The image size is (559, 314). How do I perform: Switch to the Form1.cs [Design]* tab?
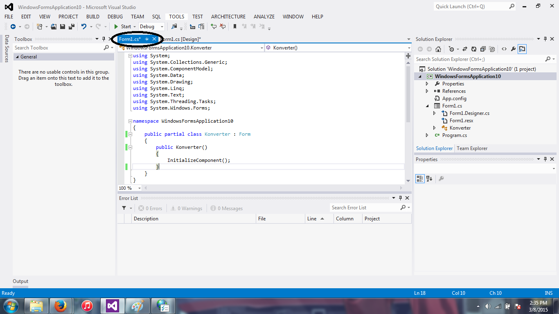[180, 39]
